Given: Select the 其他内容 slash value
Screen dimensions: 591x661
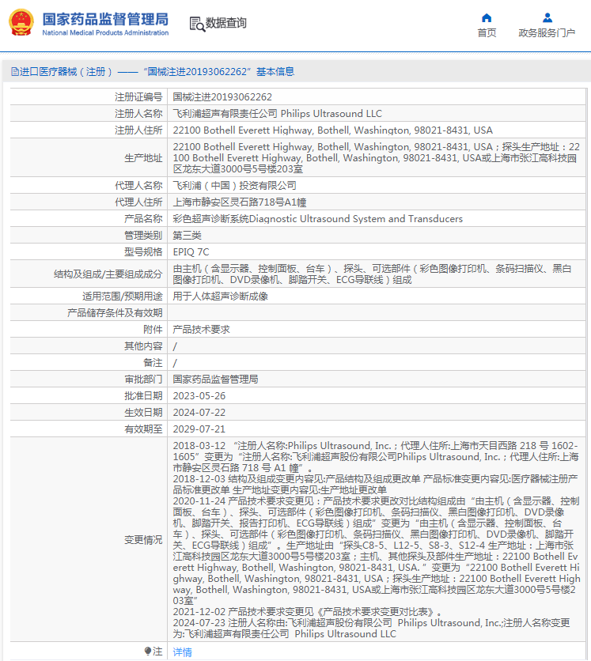Looking at the screenshot, I should point(175,346).
